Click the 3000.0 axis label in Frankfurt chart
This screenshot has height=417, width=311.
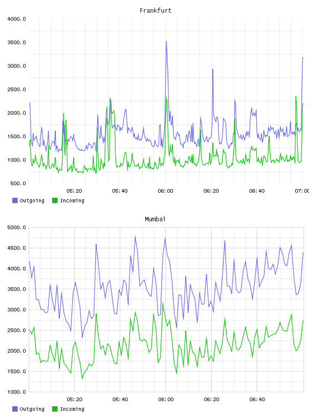point(16,66)
